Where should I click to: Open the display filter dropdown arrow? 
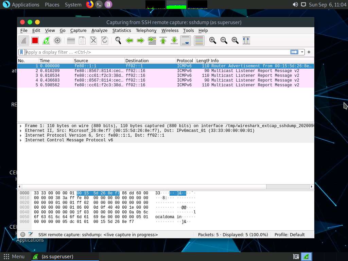pyautogui.click(x=302, y=52)
